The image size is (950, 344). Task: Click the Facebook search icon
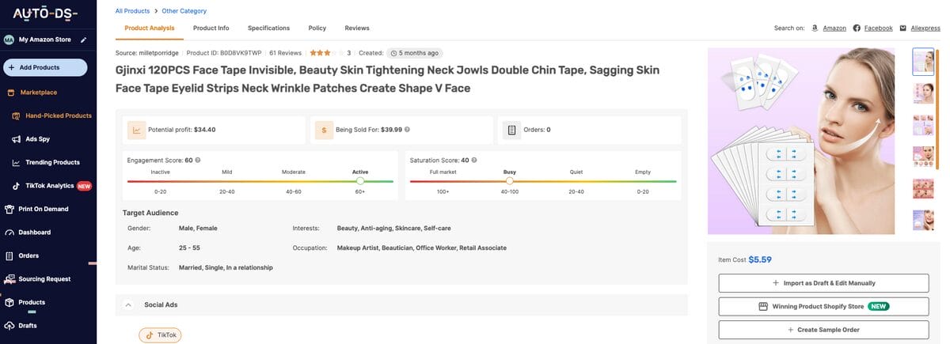point(857,28)
